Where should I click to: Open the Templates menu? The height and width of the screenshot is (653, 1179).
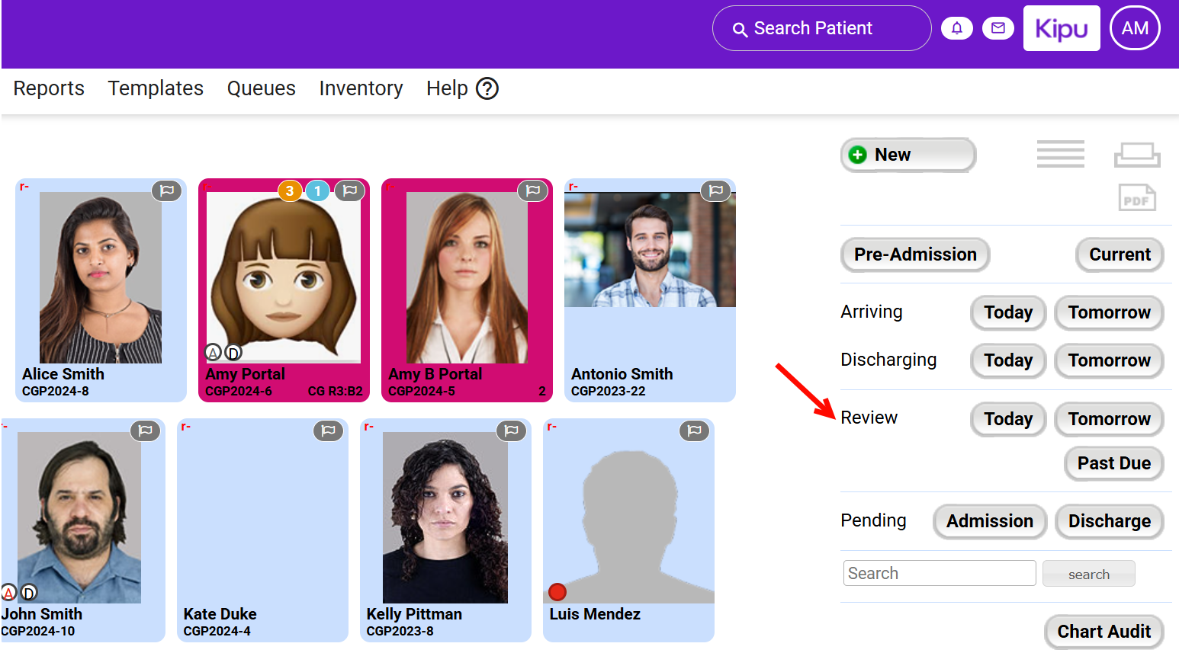[x=156, y=88]
